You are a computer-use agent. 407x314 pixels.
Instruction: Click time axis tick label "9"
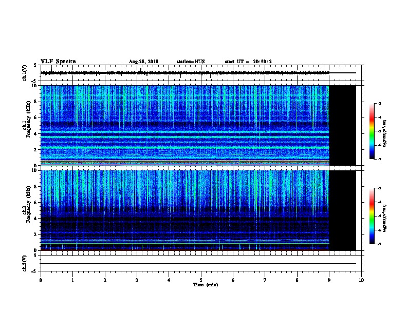329,280
